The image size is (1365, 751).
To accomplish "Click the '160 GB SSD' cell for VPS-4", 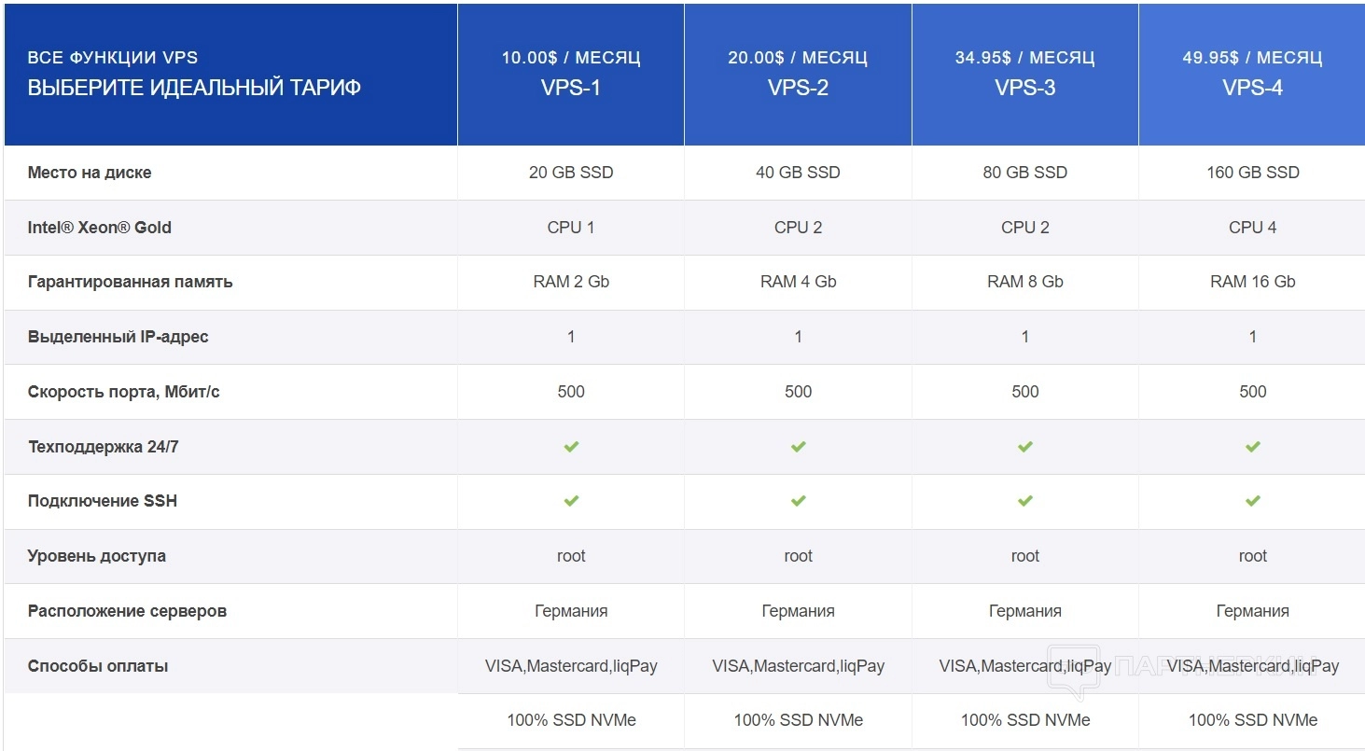I will (1252, 173).
